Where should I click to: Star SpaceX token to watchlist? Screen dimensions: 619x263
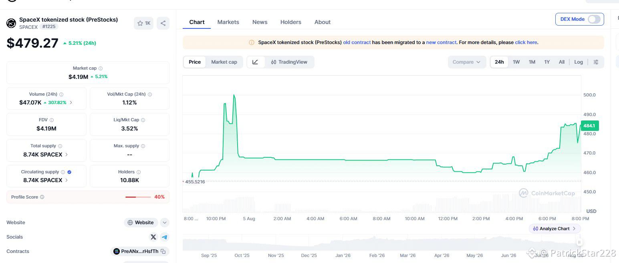143,23
